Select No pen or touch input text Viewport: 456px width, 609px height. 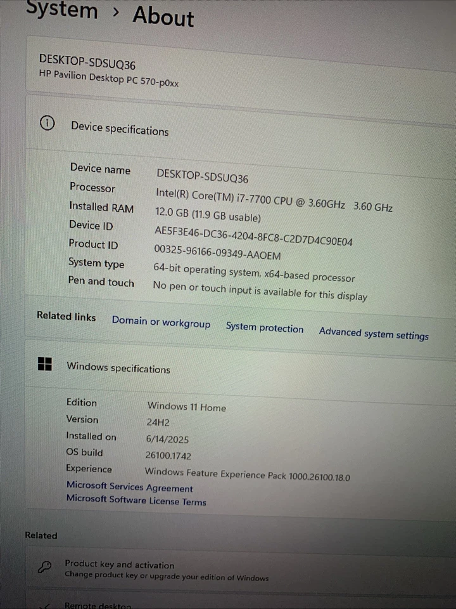(x=260, y=291)
